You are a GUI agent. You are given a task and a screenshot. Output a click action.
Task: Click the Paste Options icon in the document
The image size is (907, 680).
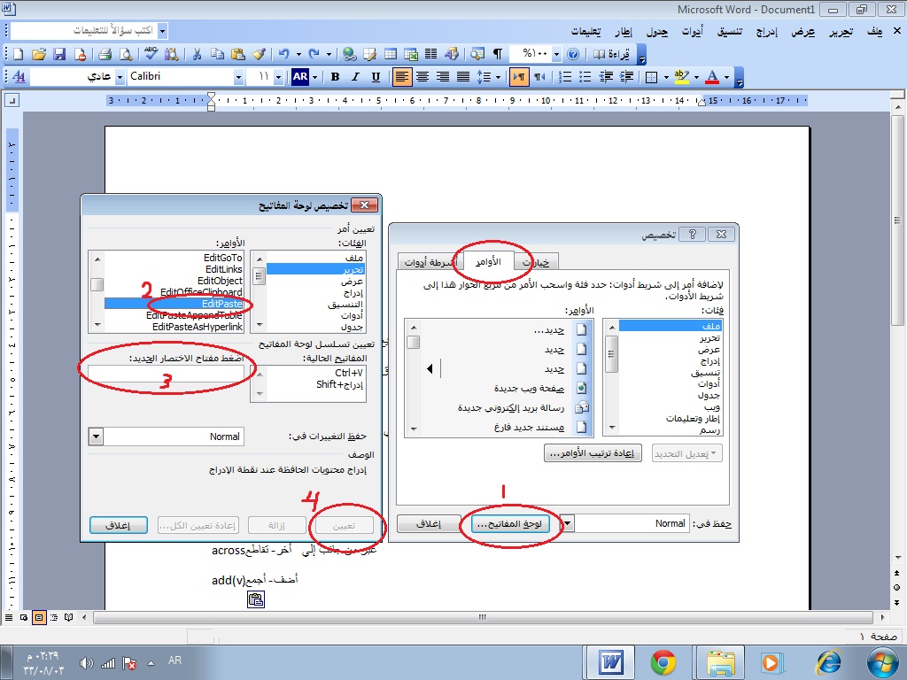click(x=256, y=599)
